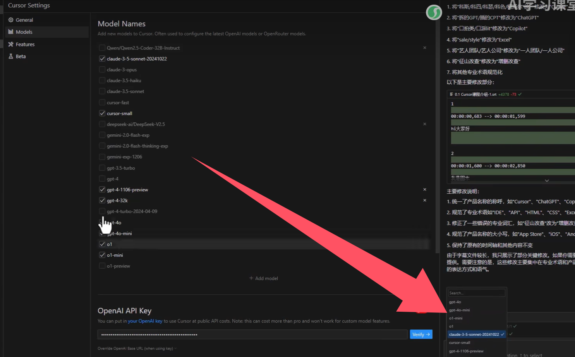Uncheck claude-3-5-sonnet-20241022 in the model list
Viewport: 575px width, 357px height.
(x=102, y=58)
